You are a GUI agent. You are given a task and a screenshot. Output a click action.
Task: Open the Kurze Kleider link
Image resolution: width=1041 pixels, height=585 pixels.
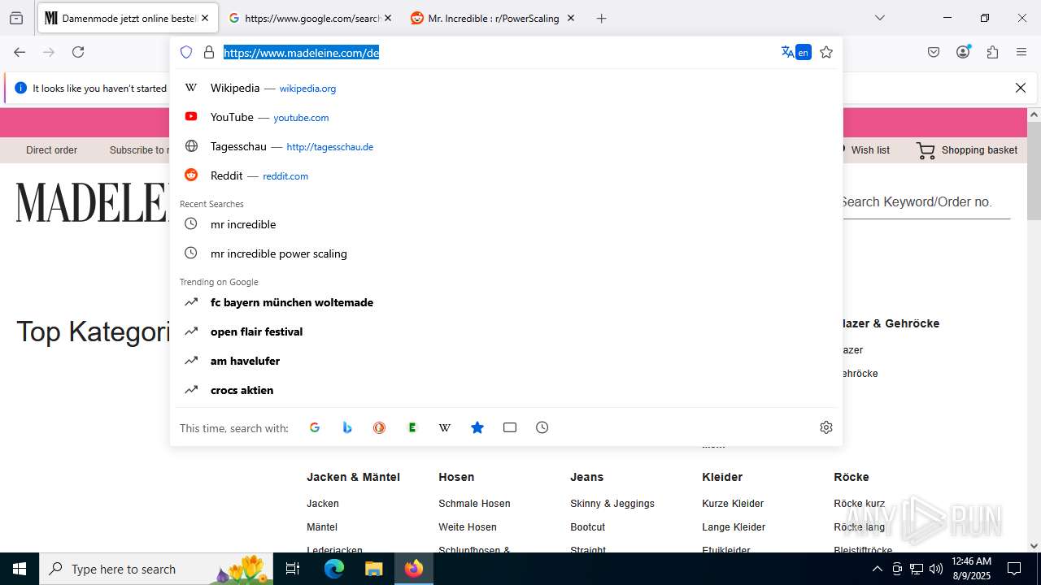[733, 504]
